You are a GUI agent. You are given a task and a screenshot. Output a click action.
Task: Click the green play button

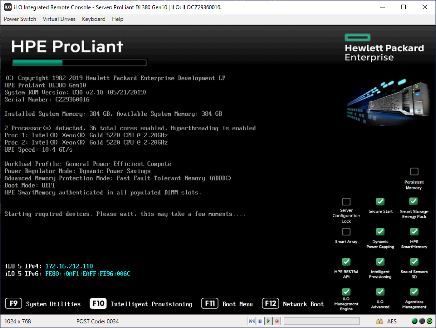tap(268, 321)
